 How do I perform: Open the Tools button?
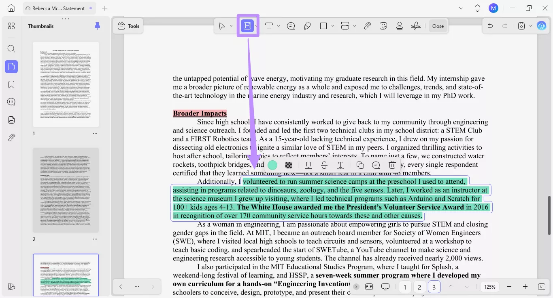128,26
